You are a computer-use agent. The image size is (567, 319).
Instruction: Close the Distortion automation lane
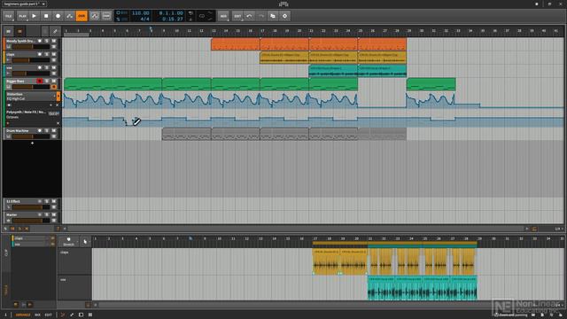(57, 105)
